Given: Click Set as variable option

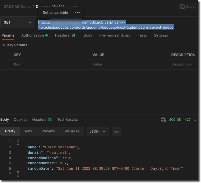Looking at the screenshot, I should tap(55, 12).
